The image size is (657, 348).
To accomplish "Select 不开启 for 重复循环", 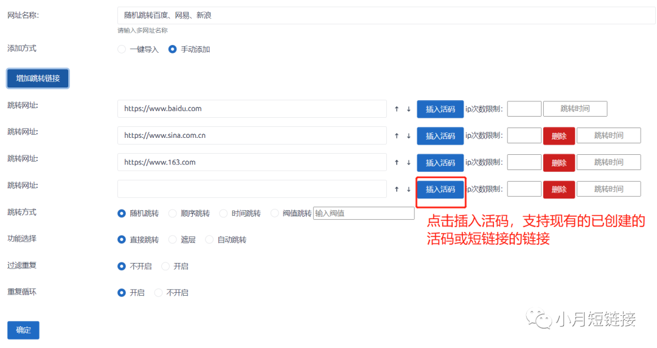I will [x=159, y=293].
